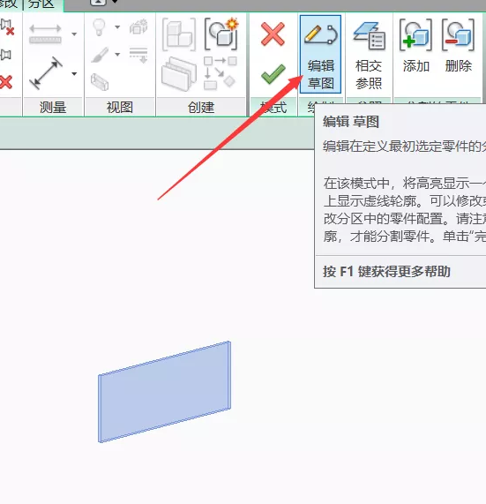
Task: Click the Add (添加) parts button
Action: (x=415, y=47)
